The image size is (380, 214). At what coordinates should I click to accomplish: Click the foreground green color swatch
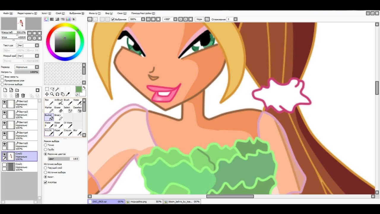point(78,89)
